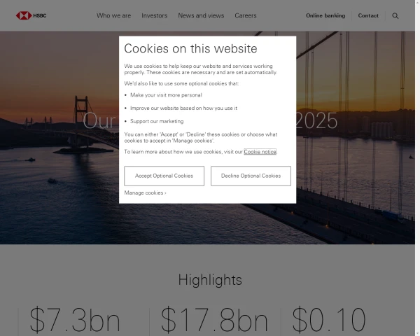Click 'Improve our website based on how you use it'
Image resolution: width=420 pixels, height=336 pixels.
183,108
